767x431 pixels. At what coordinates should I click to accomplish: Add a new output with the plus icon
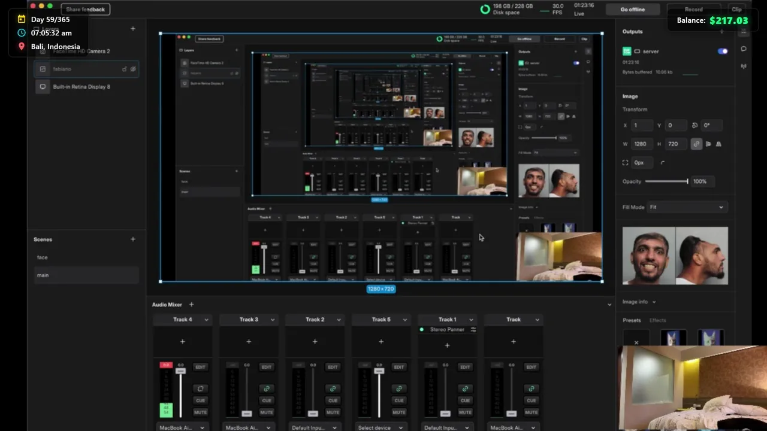[x=721, y=32]
